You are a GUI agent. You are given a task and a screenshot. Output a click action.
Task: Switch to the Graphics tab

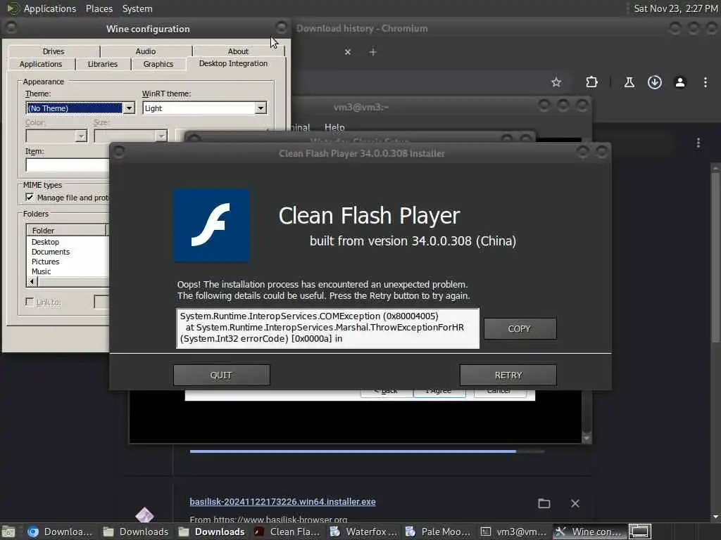click(158, 64)
